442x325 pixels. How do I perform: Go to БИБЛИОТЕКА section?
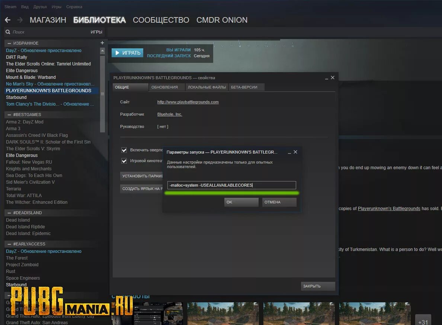pos(99,20)
